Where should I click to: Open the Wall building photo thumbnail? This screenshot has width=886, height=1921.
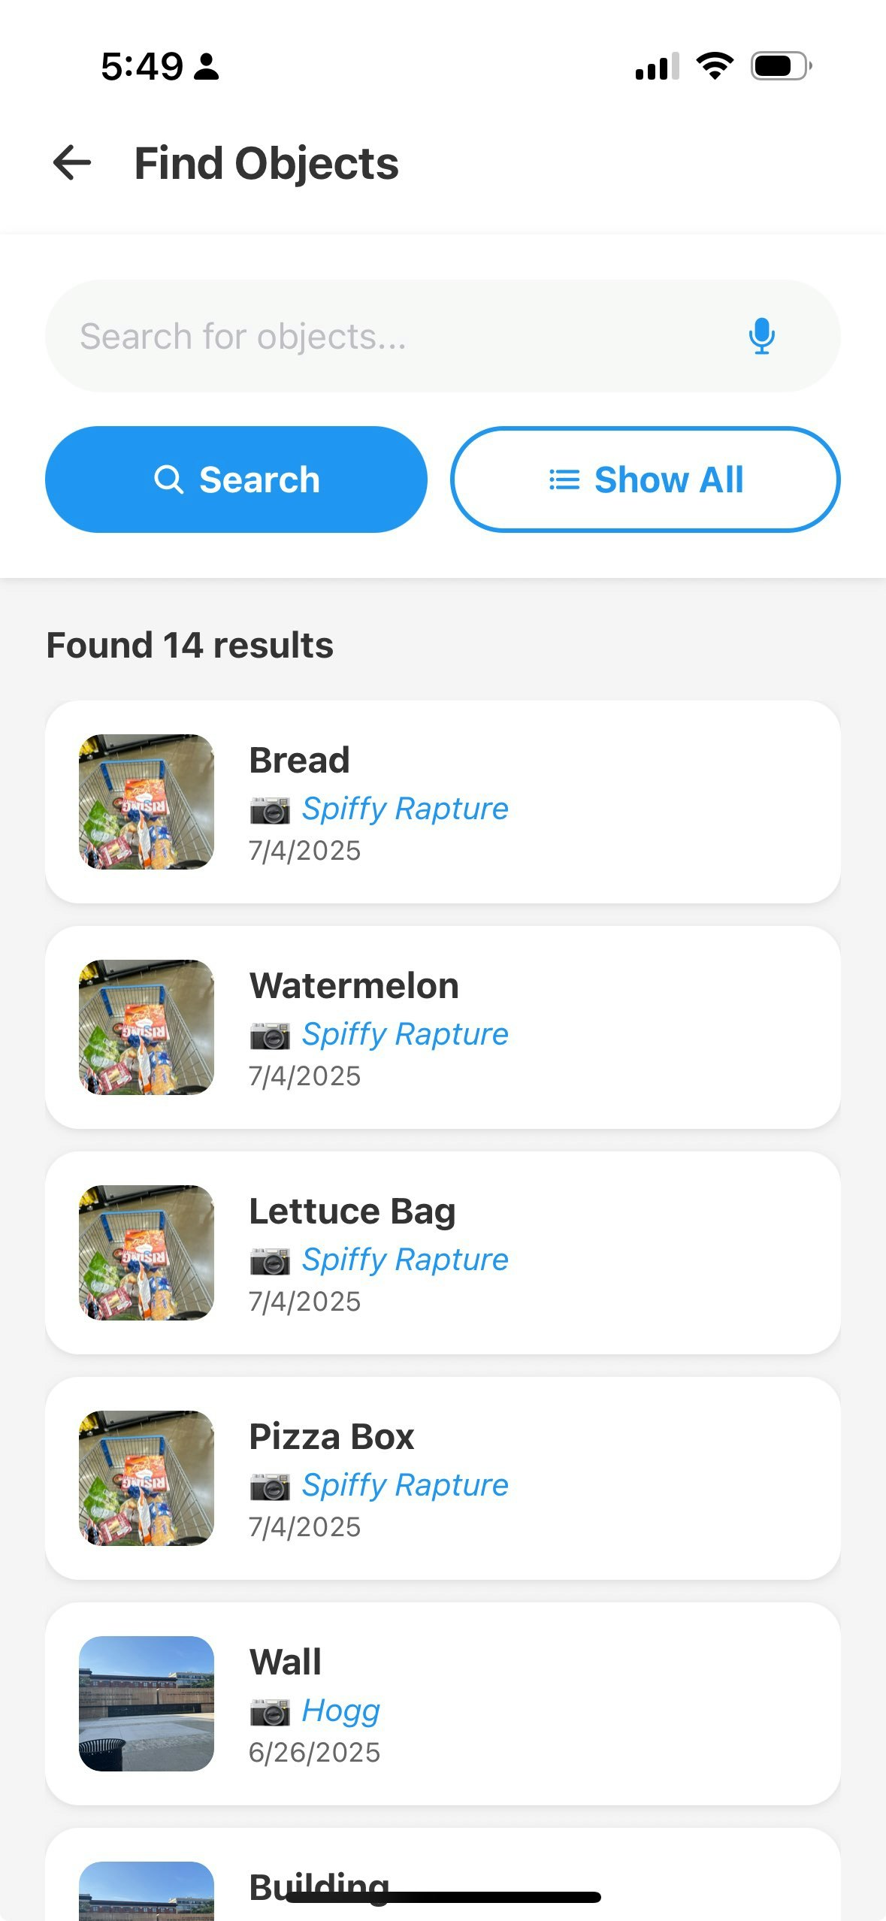point(147,1704)
